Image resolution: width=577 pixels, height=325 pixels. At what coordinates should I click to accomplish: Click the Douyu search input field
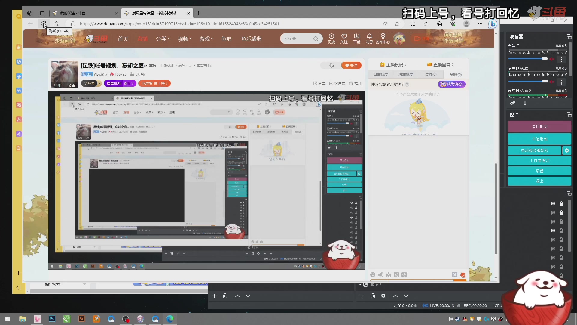click(297, 39)
